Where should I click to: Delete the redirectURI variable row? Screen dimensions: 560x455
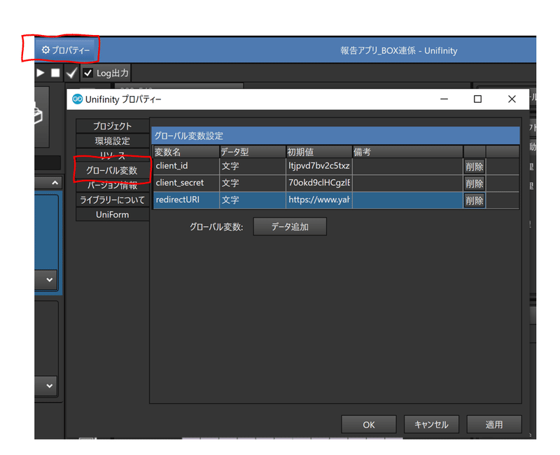click(475, 200)
